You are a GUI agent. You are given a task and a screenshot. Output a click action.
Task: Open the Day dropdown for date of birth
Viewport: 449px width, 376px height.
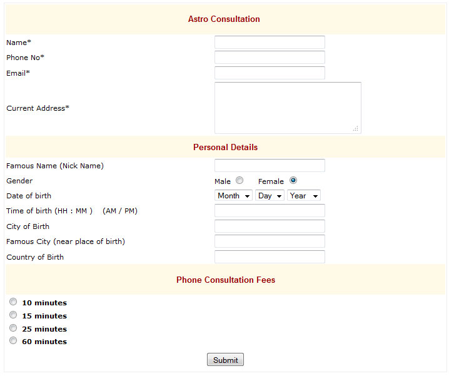[270, 195]
